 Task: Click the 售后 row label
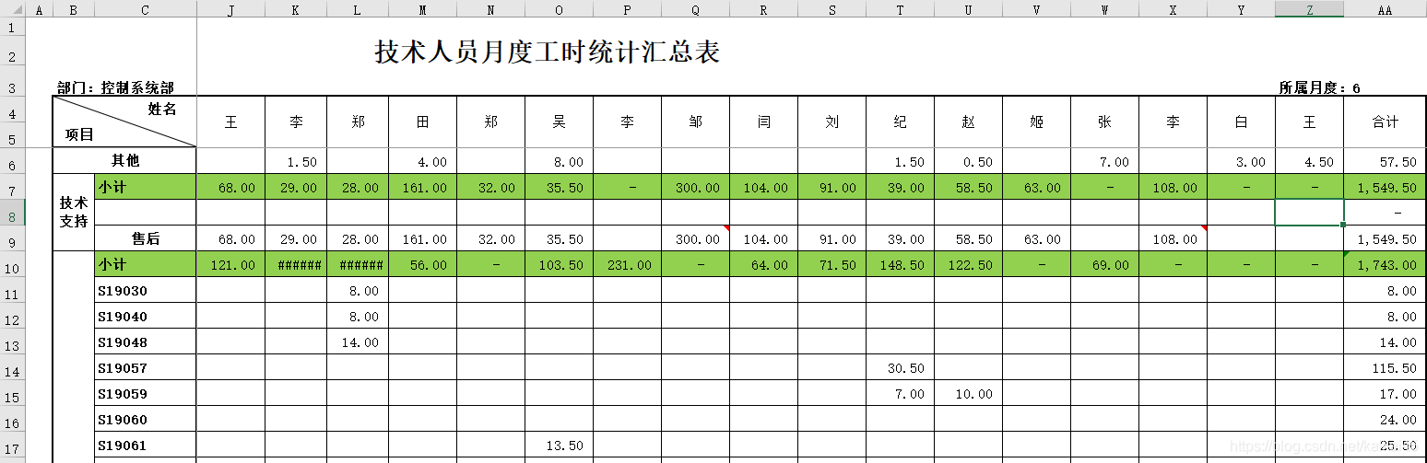(145, 238)
